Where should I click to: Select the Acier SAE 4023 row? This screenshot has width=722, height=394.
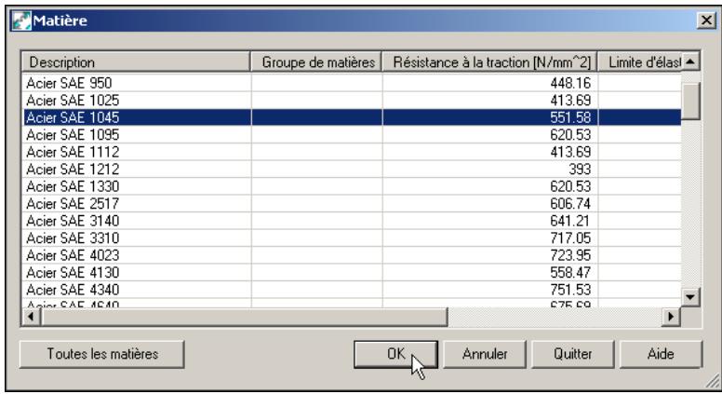coord(352,255)
